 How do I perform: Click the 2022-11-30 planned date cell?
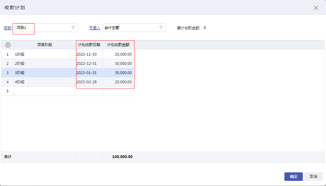[89, 54]
